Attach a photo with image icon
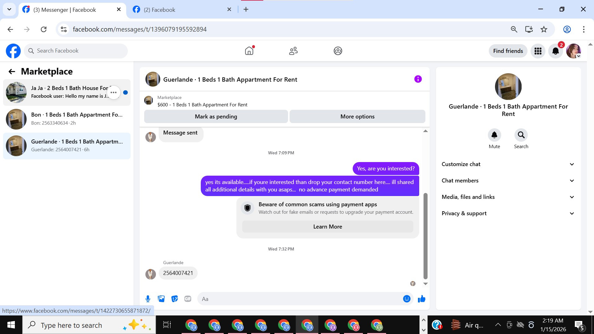The width and height of the screenshot is (594, 334). point(161,299)
